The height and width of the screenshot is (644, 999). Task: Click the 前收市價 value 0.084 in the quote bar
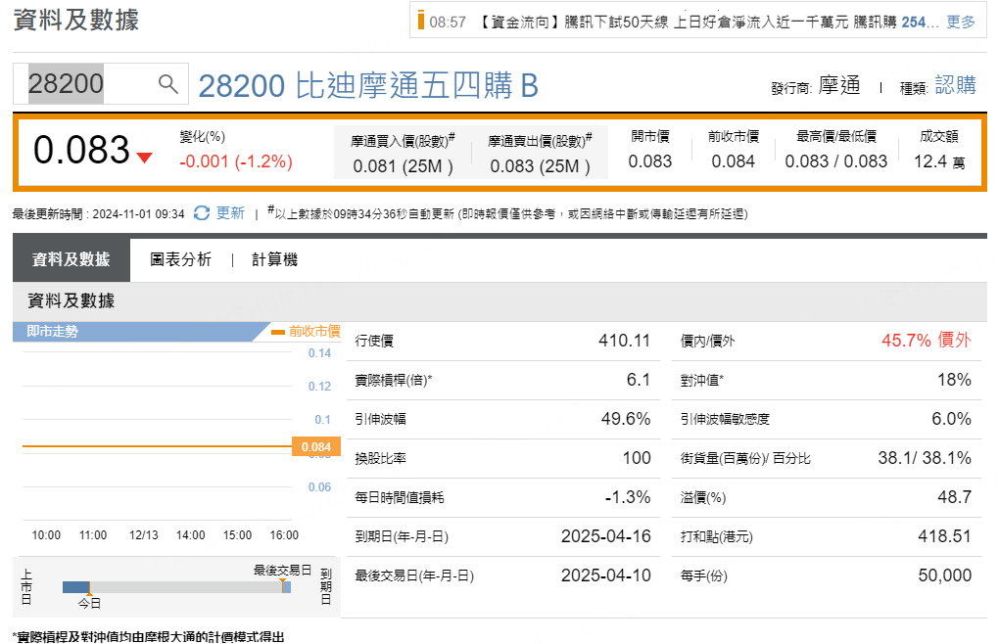(733, 161)
